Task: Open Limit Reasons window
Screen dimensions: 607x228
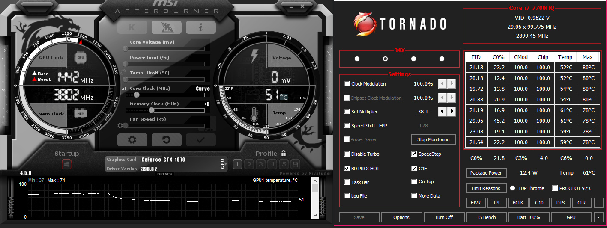Action: point(486,188)
